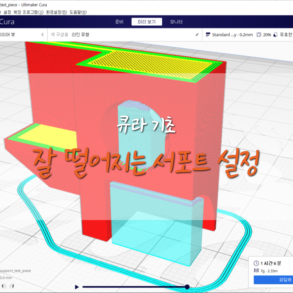This screenshot has height=293, width=293.
Task: Open the 환경설정(R) menu
Action: point(56,12)
